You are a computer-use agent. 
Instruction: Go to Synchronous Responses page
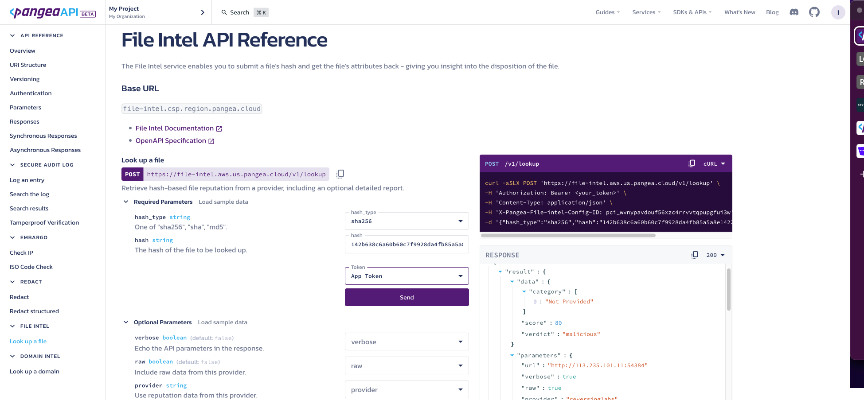(x=43, y=136)
